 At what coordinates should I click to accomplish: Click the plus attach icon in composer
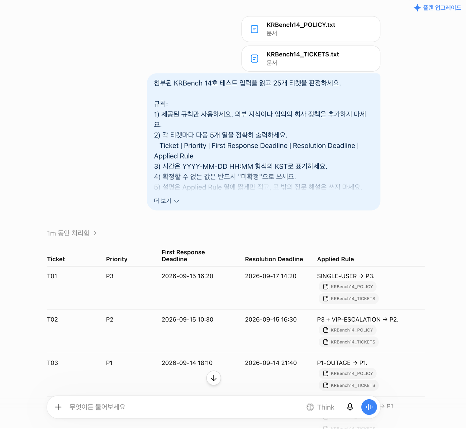(58, 407)
